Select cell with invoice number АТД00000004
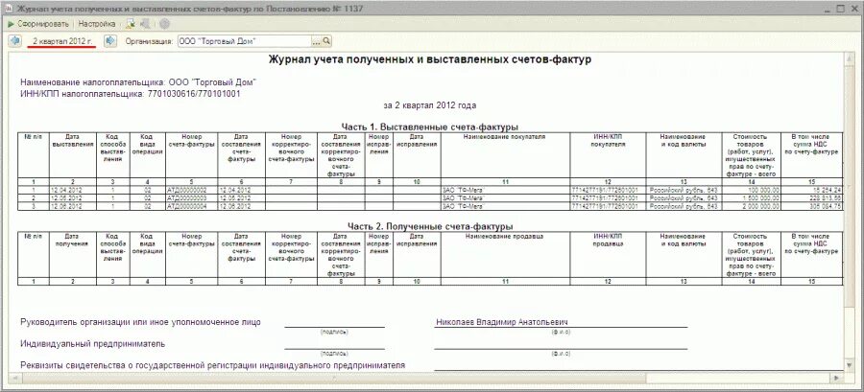This screenshot has height=392, width=864. click(192, 206)
